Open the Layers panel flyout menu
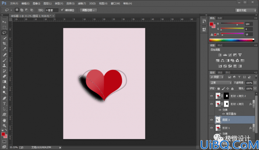The height and width of the screenshot is (150, 259). pos(256,72)
